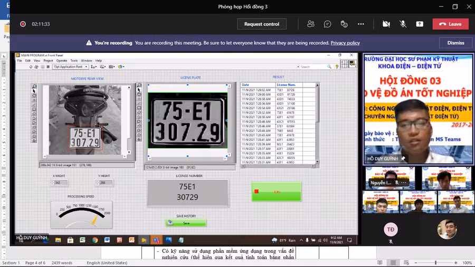Open the participants panel icon

pos(311,24)
